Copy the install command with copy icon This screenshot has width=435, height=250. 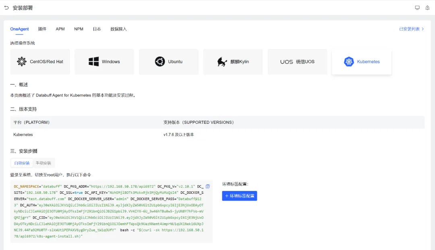coord(207,186)
